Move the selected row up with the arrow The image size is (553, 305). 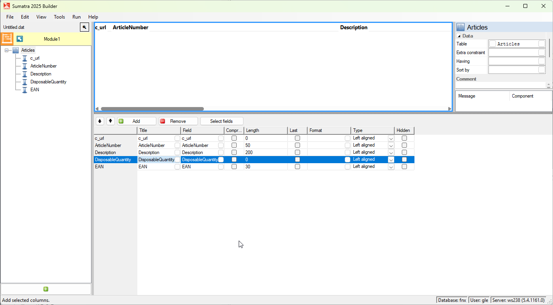pyautogui.click(x=100, y=121)
